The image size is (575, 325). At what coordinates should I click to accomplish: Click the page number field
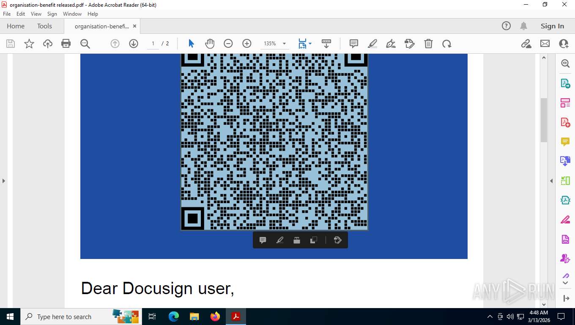153,44
